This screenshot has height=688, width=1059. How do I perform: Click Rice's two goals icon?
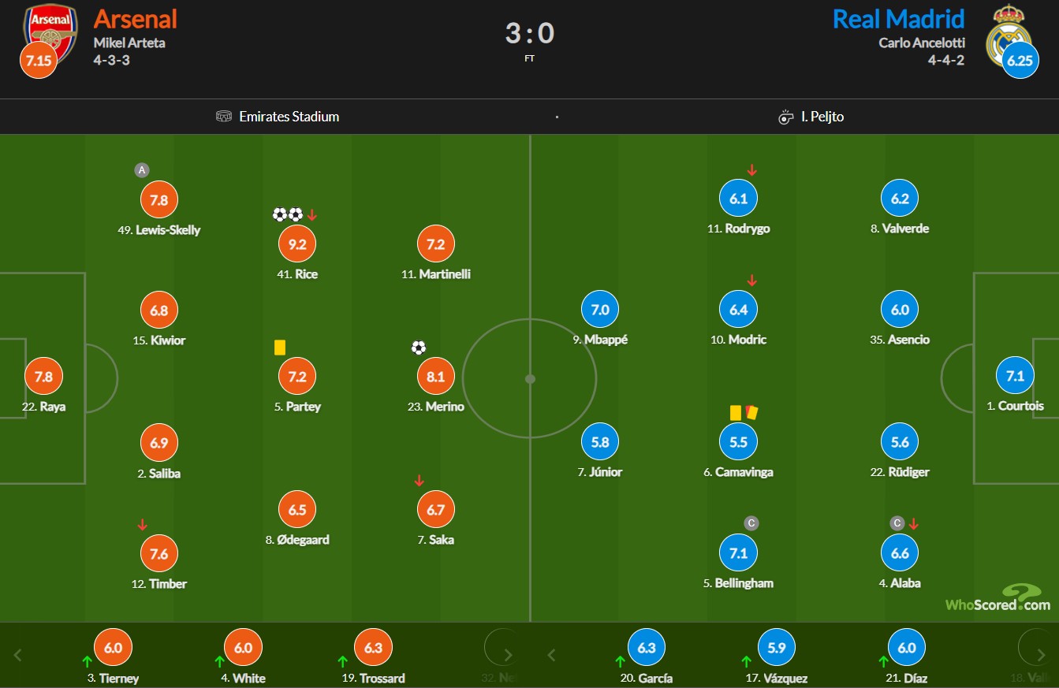pyautogui.click(x=288, y=214)
